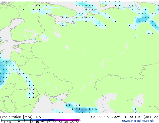Viewport: 159px width, 123px height.
Task: Select the 2–5 mm legend color swatch
Action: pyautogui.click(x=22, y=120)
